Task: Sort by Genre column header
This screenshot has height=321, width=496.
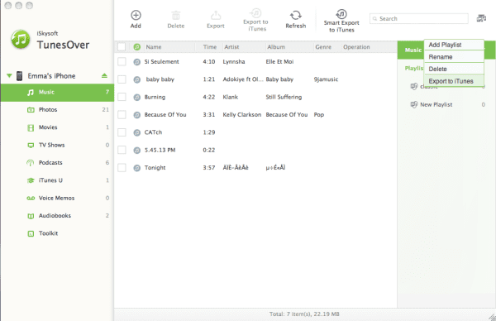Action: (x=323, y=47)
